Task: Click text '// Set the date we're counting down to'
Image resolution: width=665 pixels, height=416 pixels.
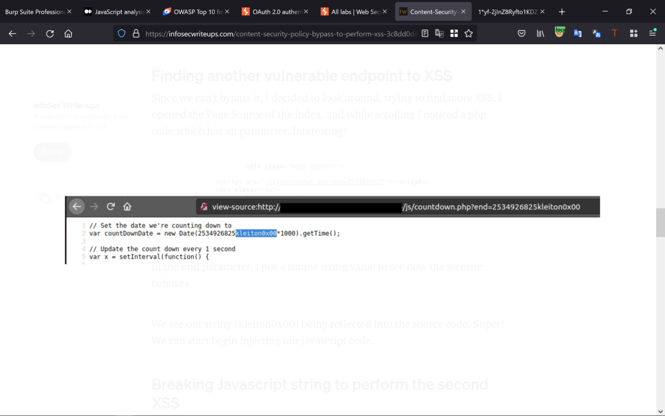Action: 161,226
